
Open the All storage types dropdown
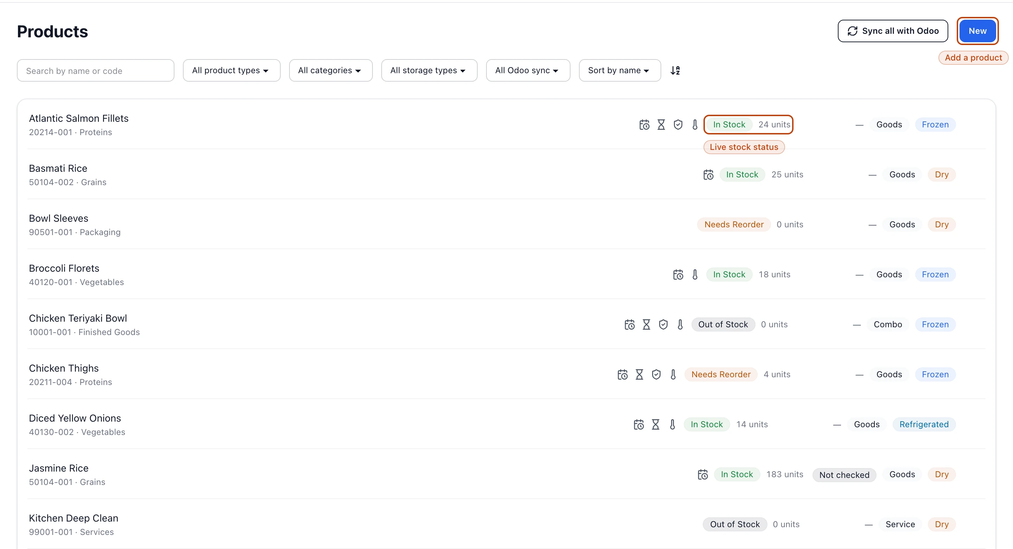tap(429, 70)
